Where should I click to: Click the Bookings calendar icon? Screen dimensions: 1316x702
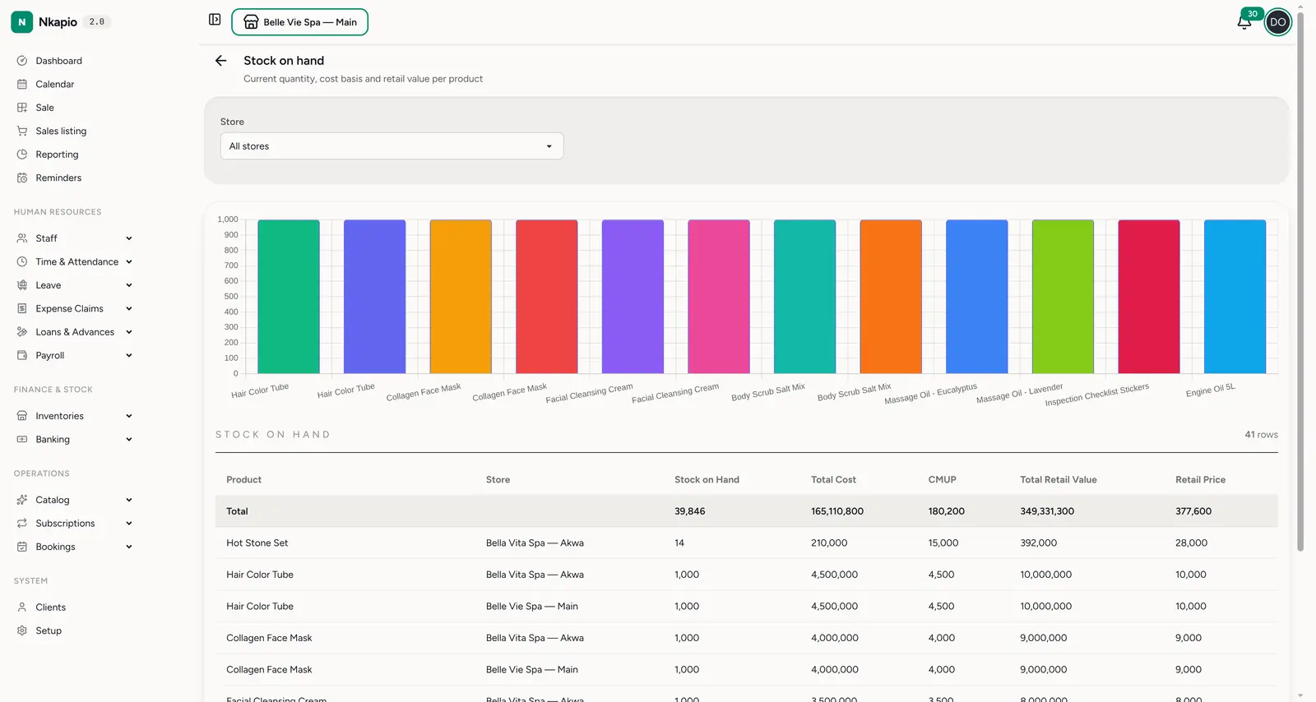(x=22, y=547)
